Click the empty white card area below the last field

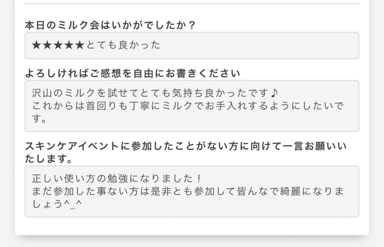pos(192,226)
